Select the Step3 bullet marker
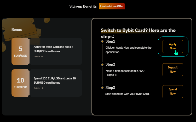This screenshot has width=196, height=122. pos(102,88)
